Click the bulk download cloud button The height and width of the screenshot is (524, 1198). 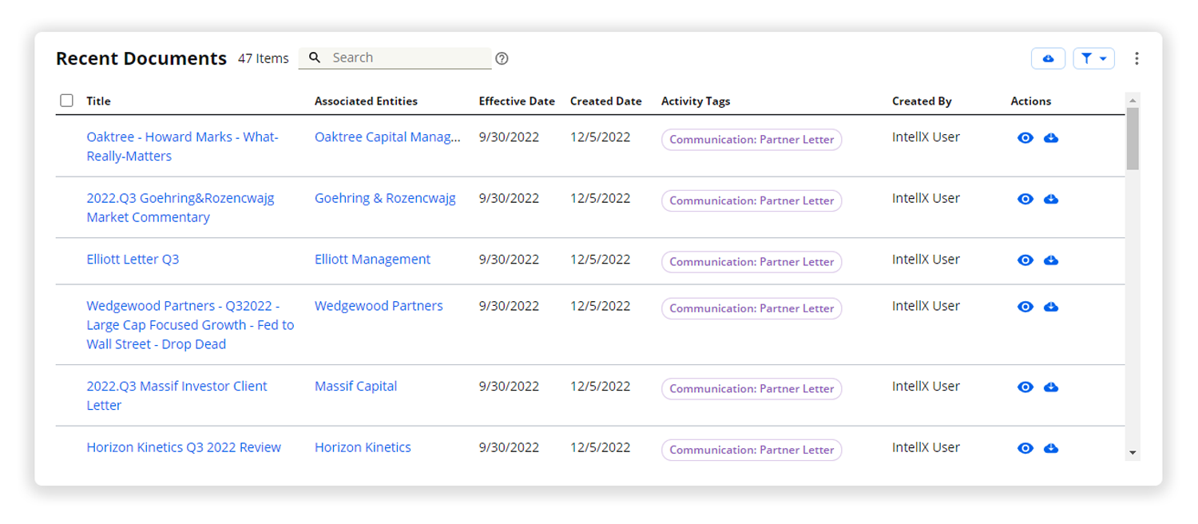click(x=1048, y=58)
